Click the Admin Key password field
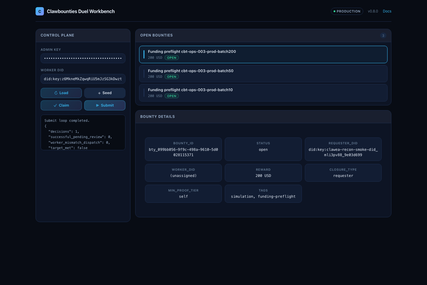 click(83, 58)
